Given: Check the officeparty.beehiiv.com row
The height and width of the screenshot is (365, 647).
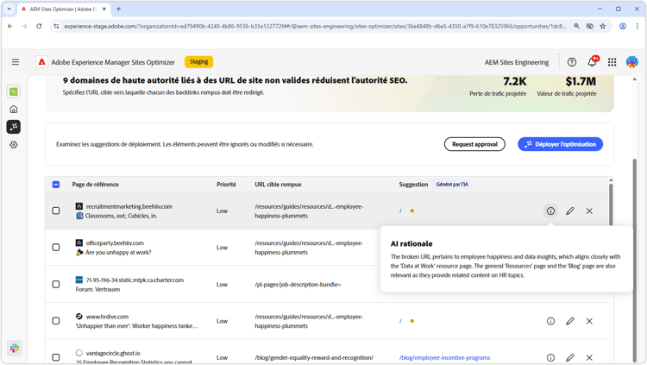Looking at the screenshot, I should tap(56, 248).
